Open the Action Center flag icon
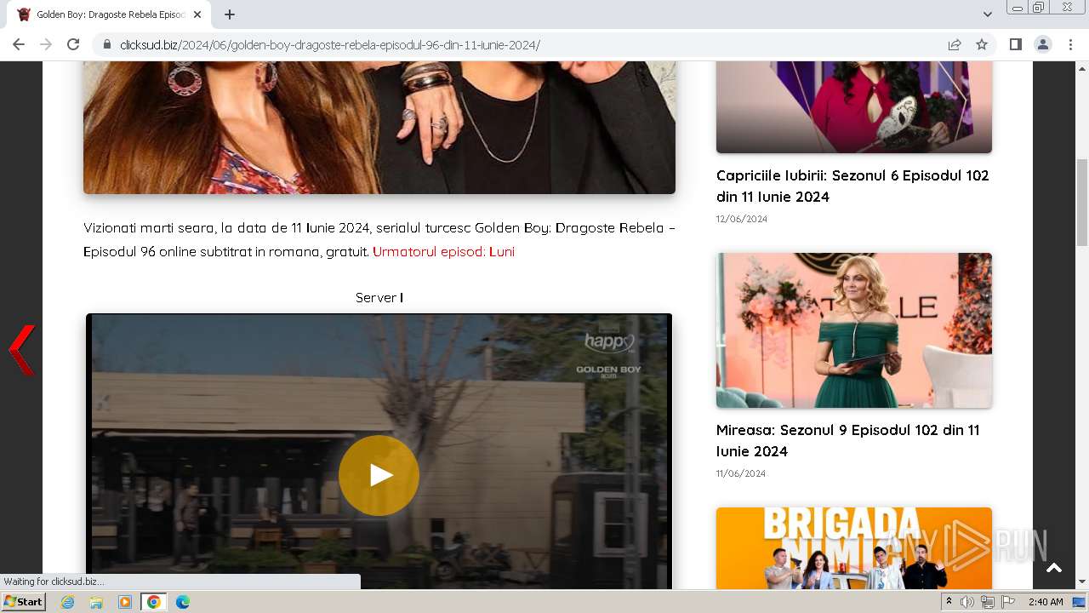This screenshot has width=1089, height=613. [1008, 602]
